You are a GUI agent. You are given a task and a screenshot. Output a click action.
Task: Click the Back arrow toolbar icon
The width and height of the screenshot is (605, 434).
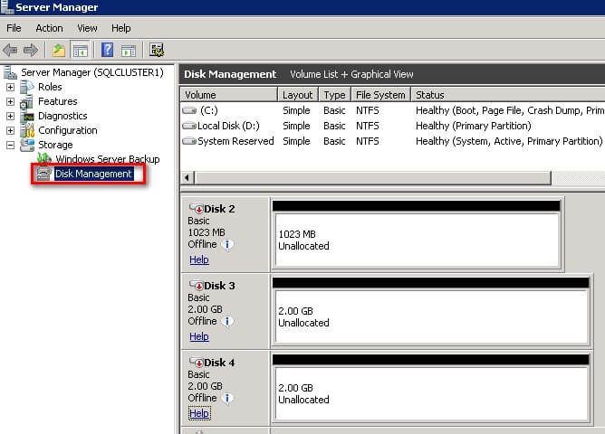tap(11, 51)
